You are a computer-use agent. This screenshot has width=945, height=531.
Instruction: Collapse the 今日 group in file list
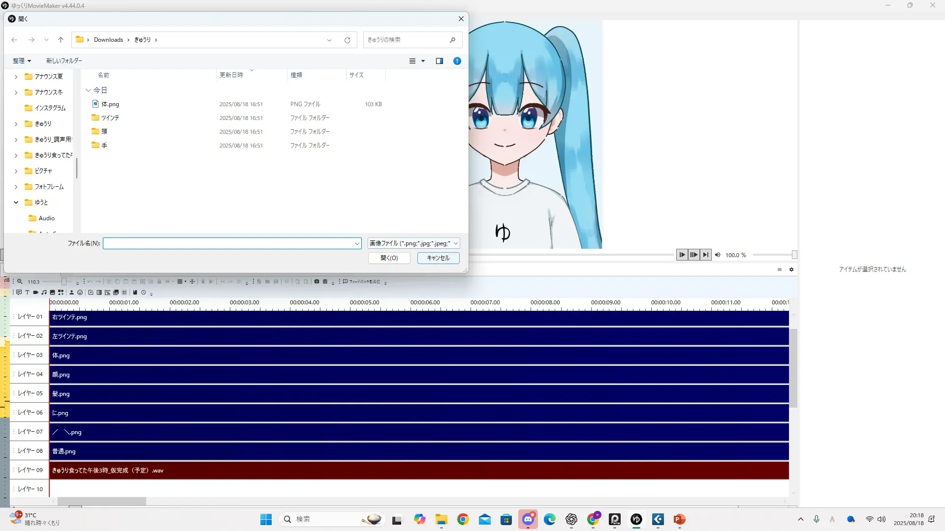coord(89,90)
